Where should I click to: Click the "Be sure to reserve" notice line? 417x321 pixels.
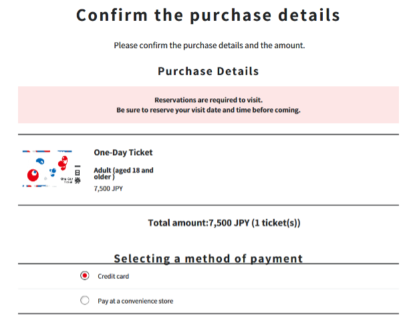tap(208, 110)
